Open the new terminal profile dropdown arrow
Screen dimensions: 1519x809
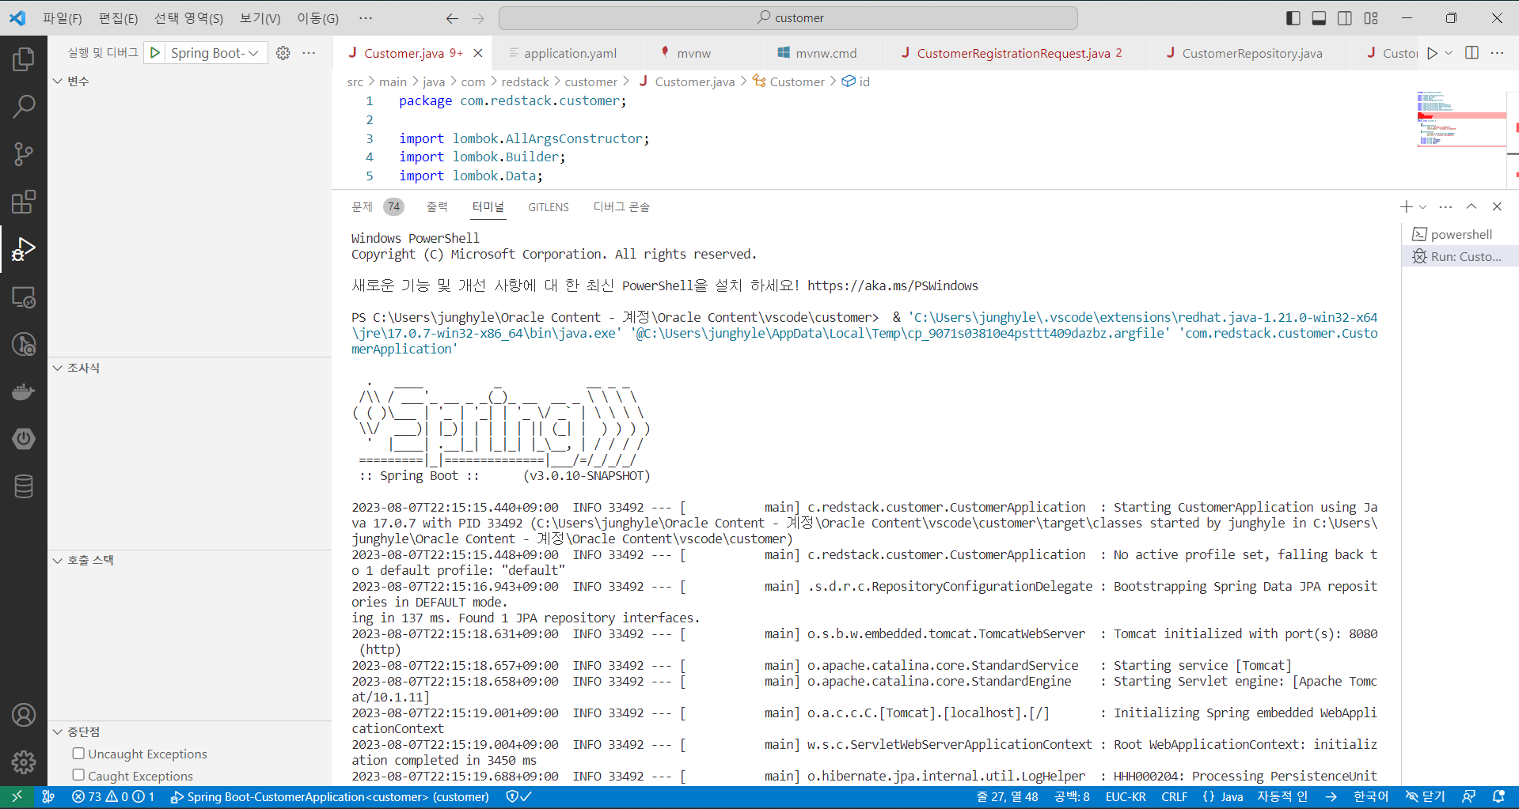(1423, 206)
